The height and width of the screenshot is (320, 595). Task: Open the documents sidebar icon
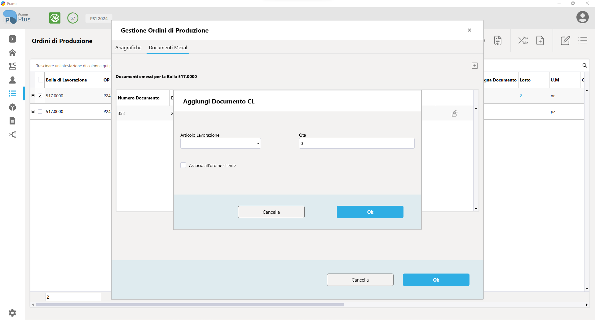click(12, 121)
